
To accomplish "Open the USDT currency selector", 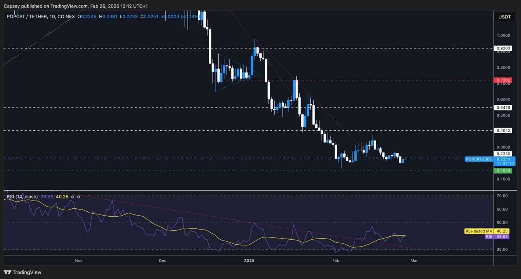I will pyautogui.click(x=505, y=17).
